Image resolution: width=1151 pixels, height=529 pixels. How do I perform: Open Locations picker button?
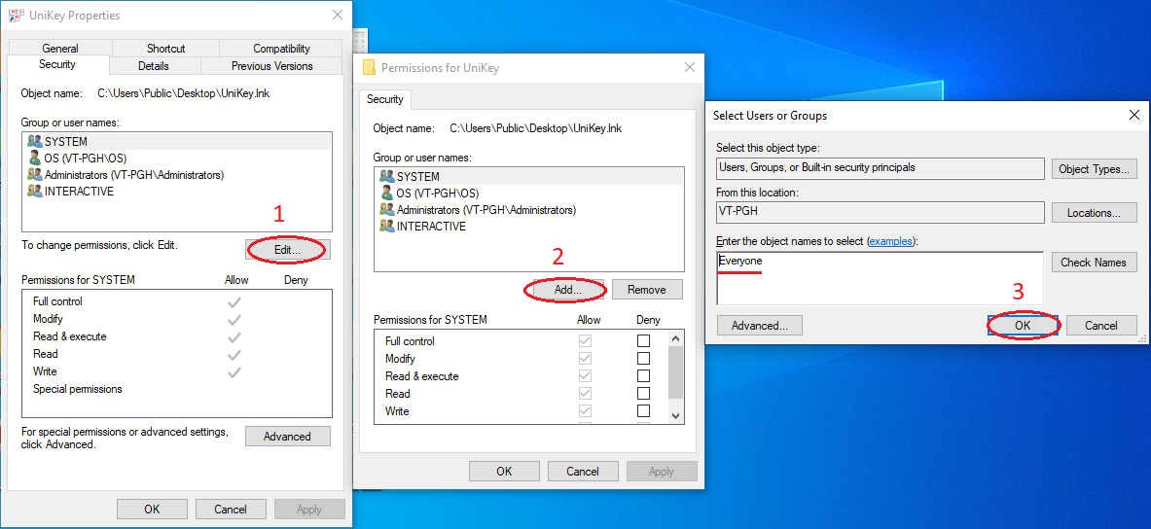click(1094, 213)
